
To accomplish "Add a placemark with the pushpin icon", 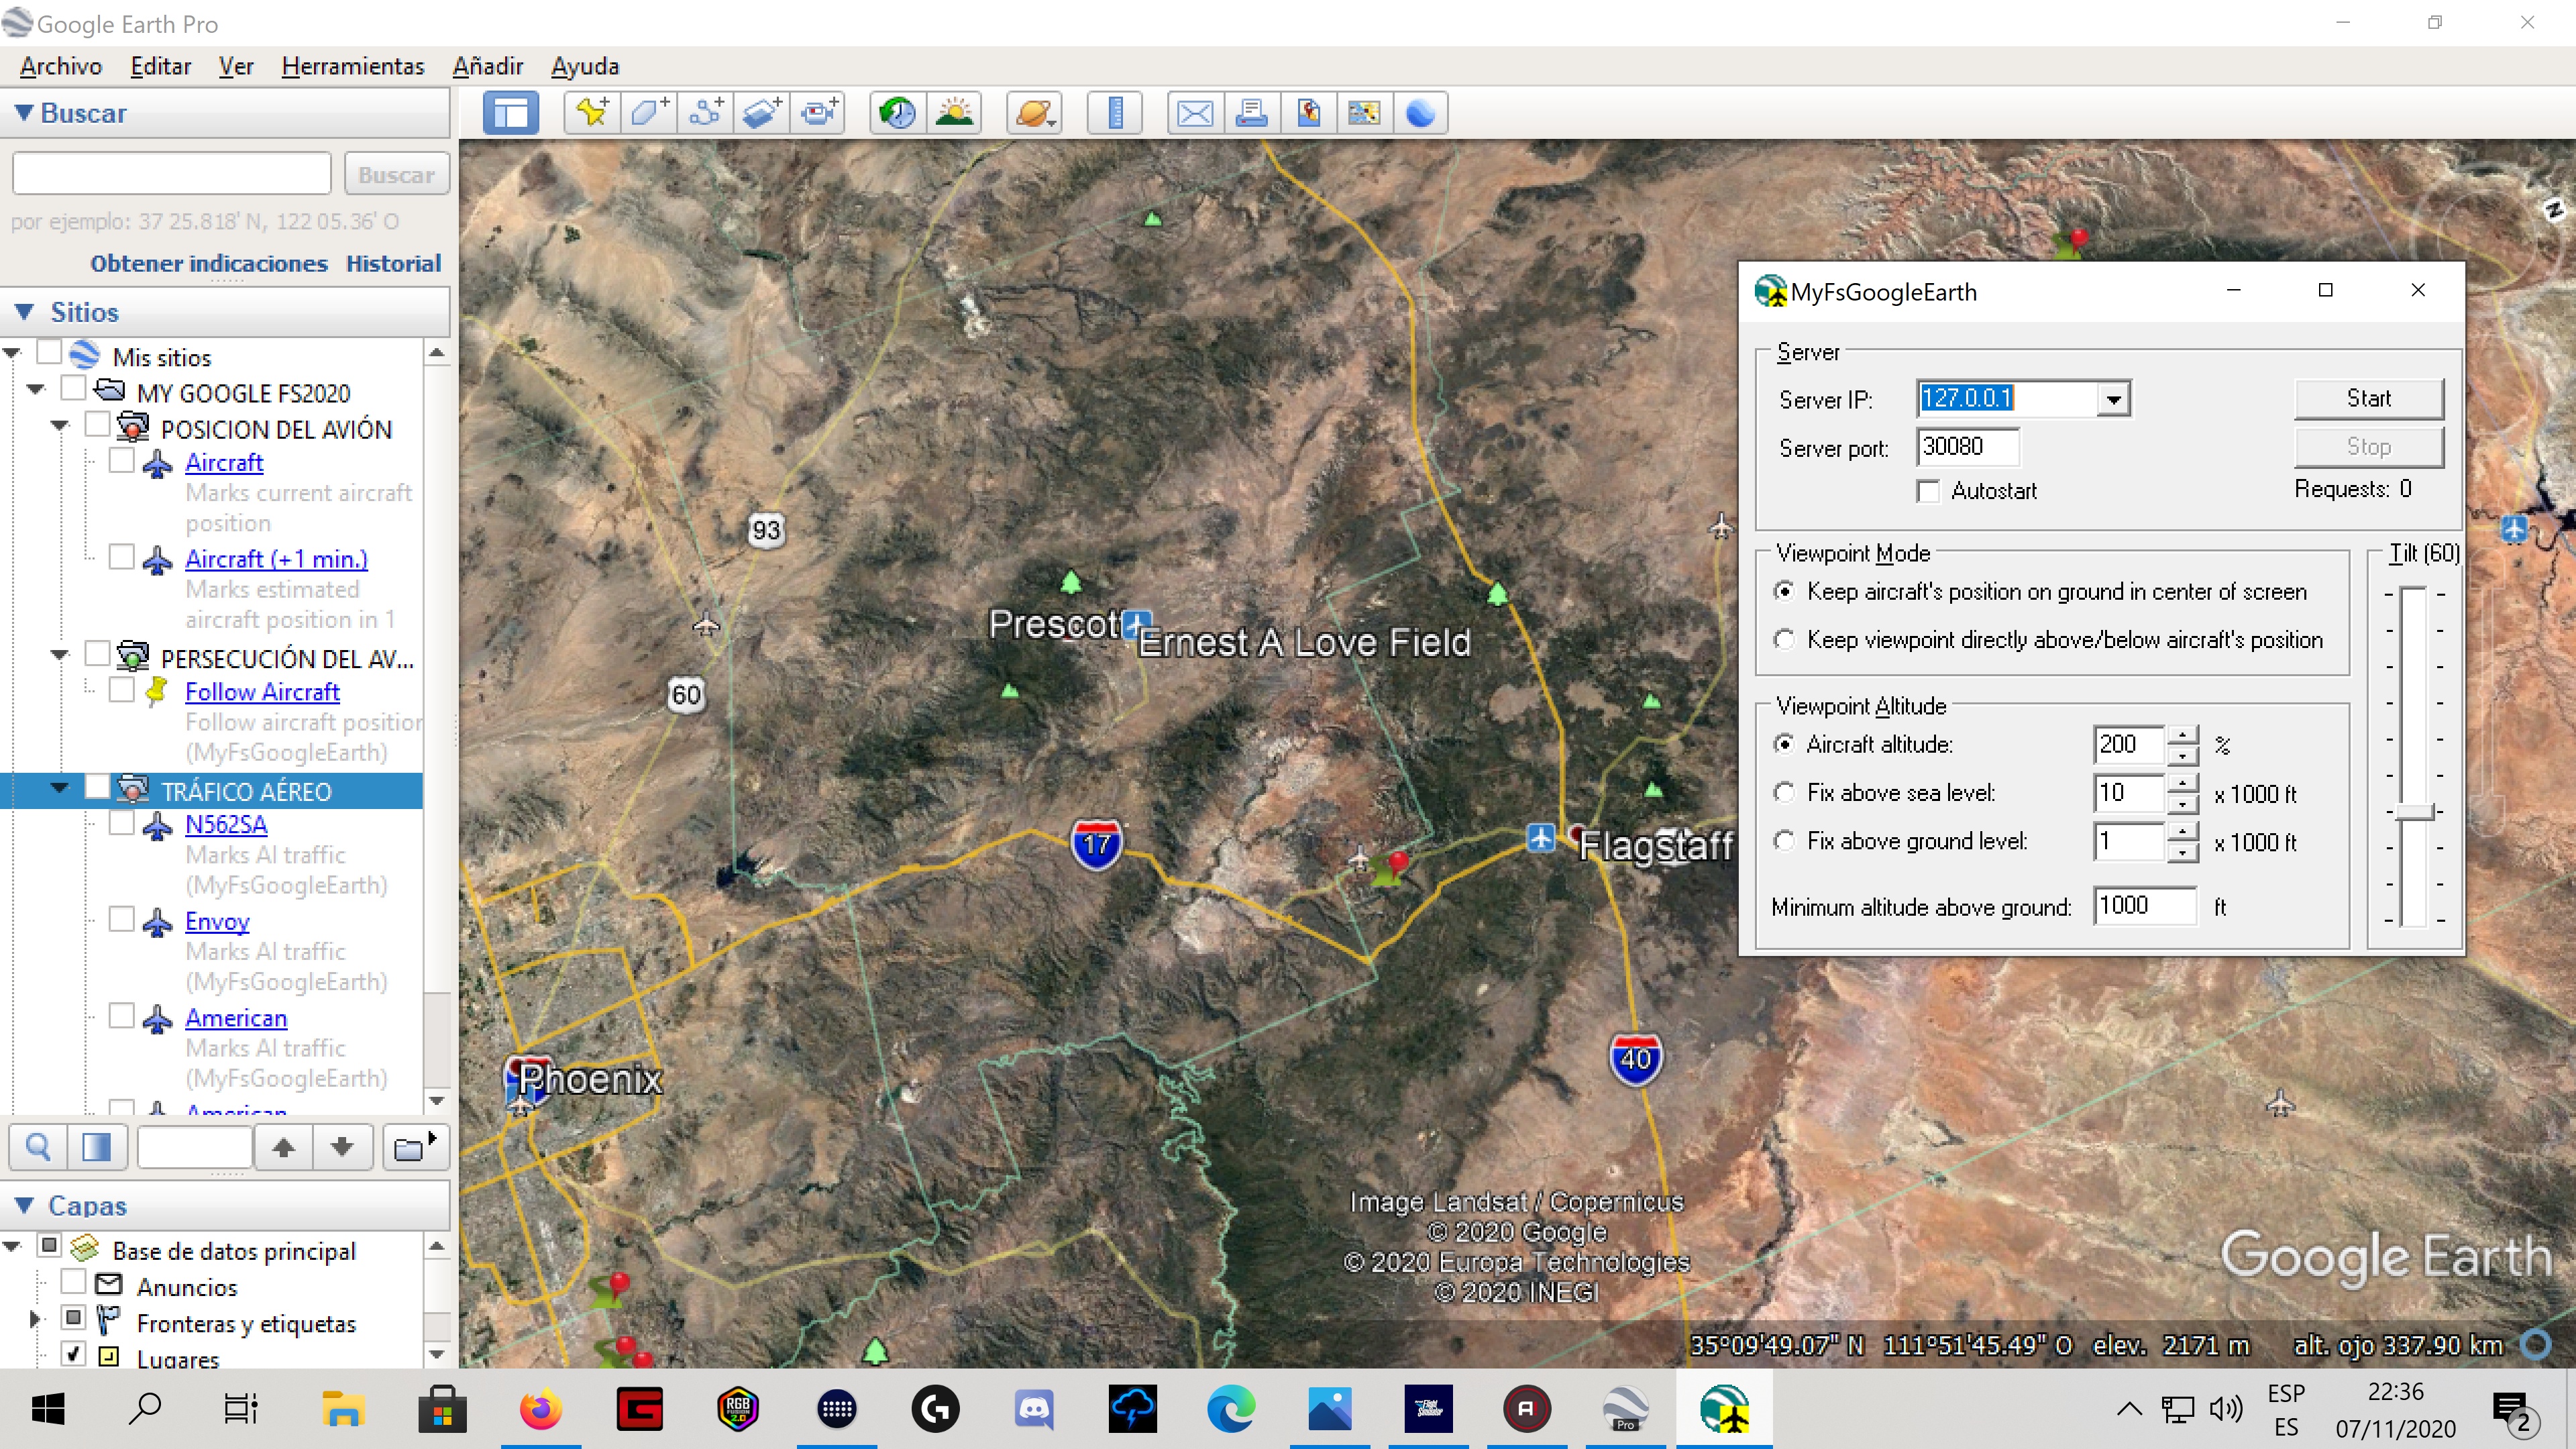I will point(592,112).
